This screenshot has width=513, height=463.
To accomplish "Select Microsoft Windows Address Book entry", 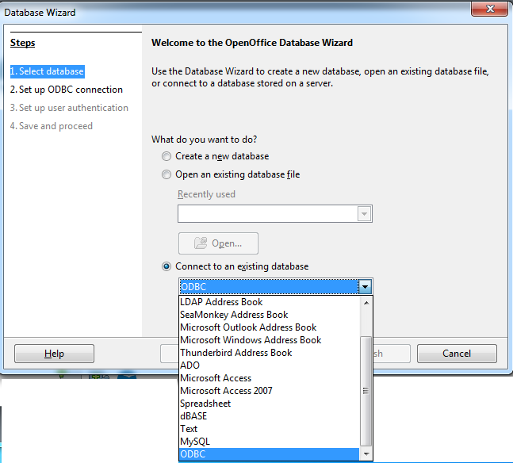I will pyautogui.click(x=269, y=340).
